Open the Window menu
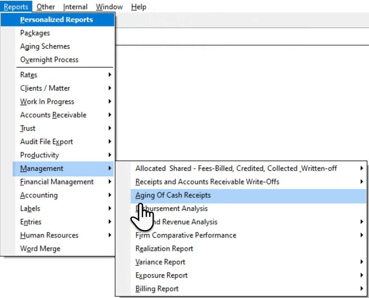 (109, 7)
